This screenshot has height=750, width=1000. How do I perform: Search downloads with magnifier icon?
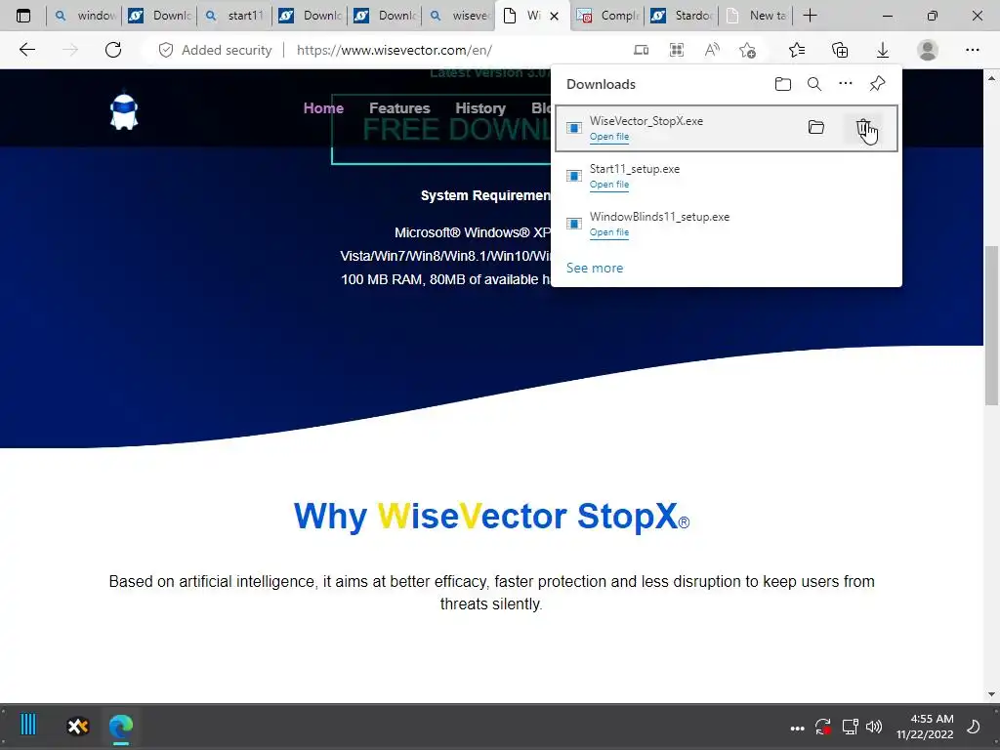[814, 84]
